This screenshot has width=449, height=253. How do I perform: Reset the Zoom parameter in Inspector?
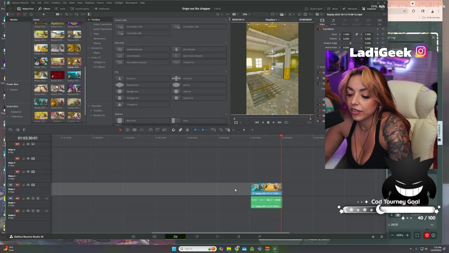pyautogui.click(x=383, y=34)
